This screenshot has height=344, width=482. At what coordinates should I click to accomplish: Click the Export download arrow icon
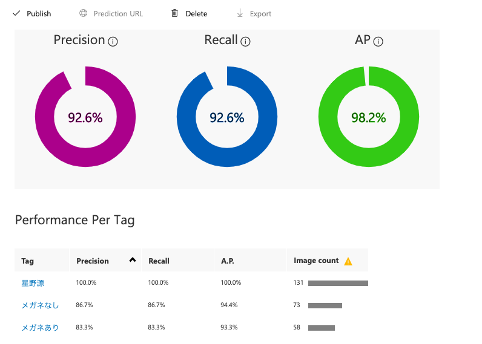(x=240, y=13)
